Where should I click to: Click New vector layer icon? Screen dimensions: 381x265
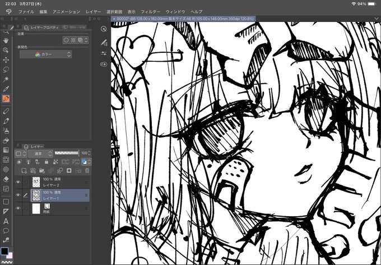click(x=33, y=171)
